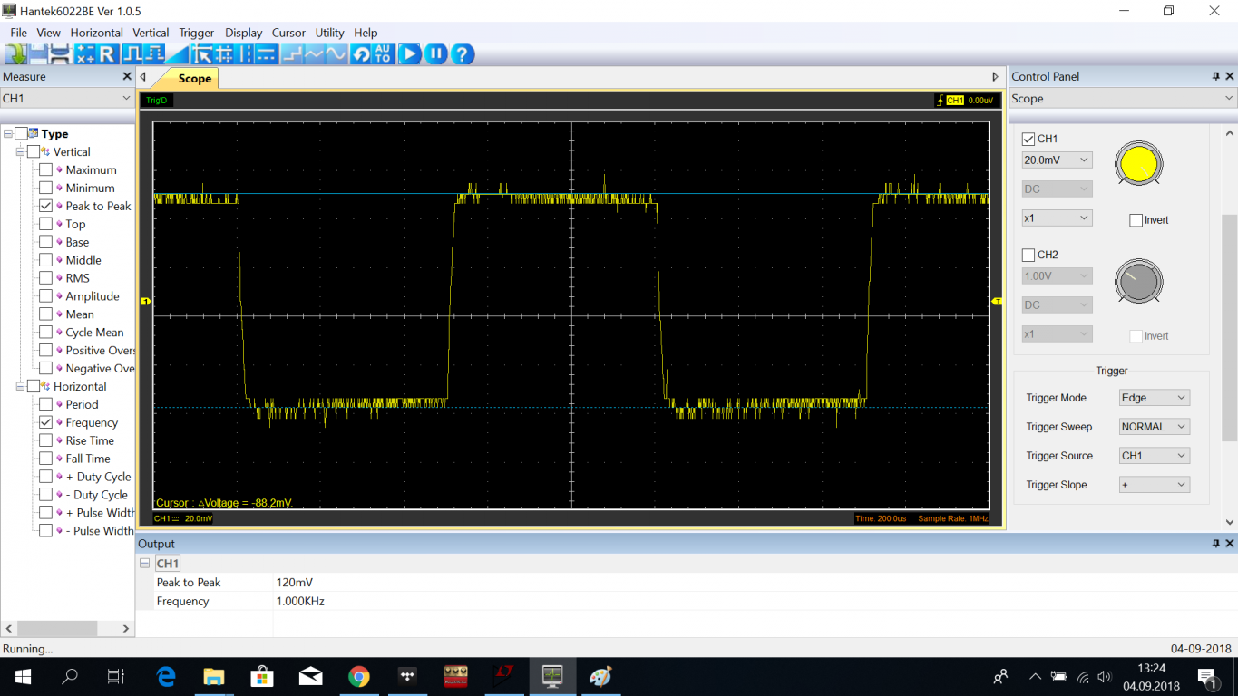Open help with the question mark icon
The width and height of the screenshot is (1238, 696).
[x=463, y=54]
